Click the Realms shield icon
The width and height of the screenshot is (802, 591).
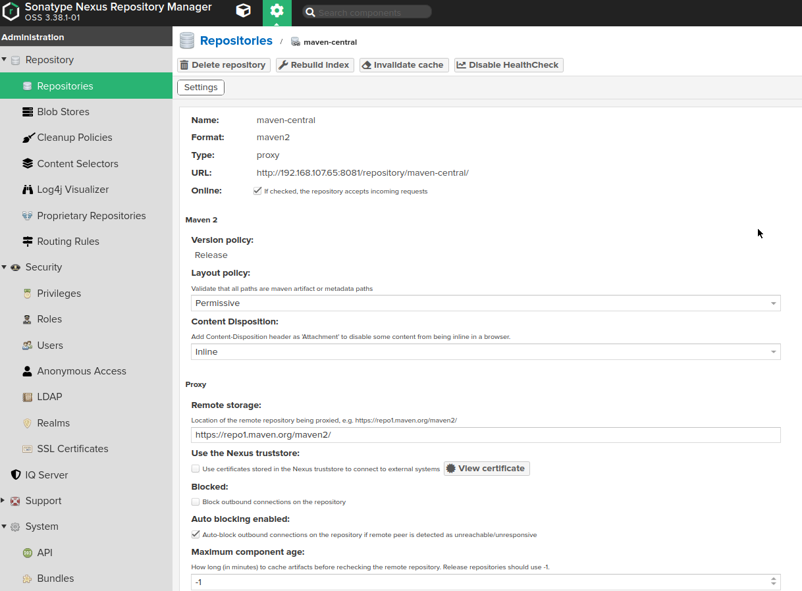pyautogui.click(x=28, y=423)
